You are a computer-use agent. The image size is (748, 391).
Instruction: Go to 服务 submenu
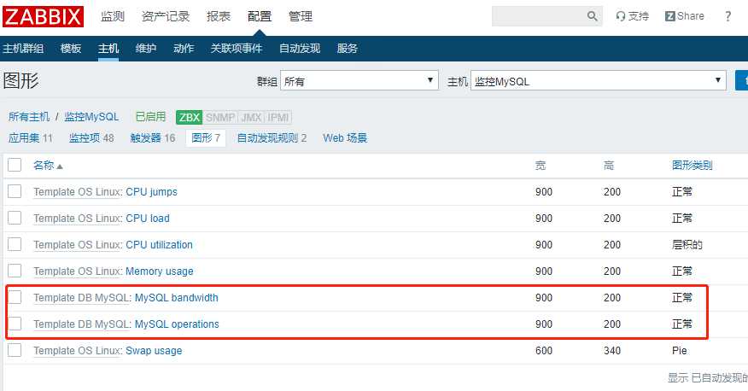click(348, 49)
